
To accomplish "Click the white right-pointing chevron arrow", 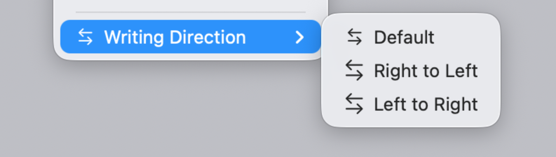I will coord(299,37).
